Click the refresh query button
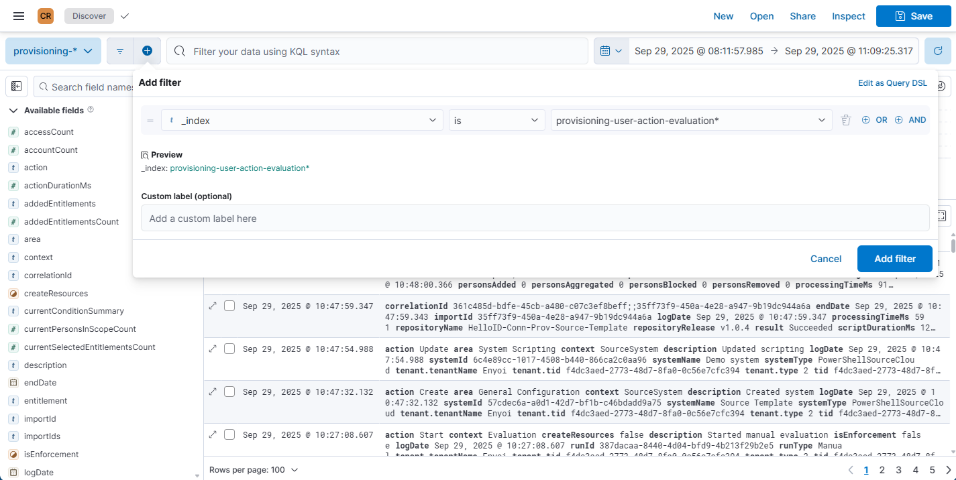Image resolution: width=956 pixels, height=480 pixels. point(937,51)
